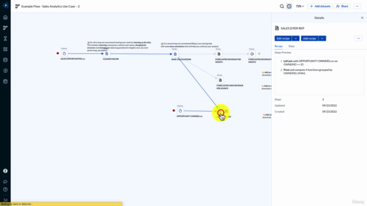Click the flow icon beside the flow title
This screenshot has height=206, width=367.
point(17,6)
